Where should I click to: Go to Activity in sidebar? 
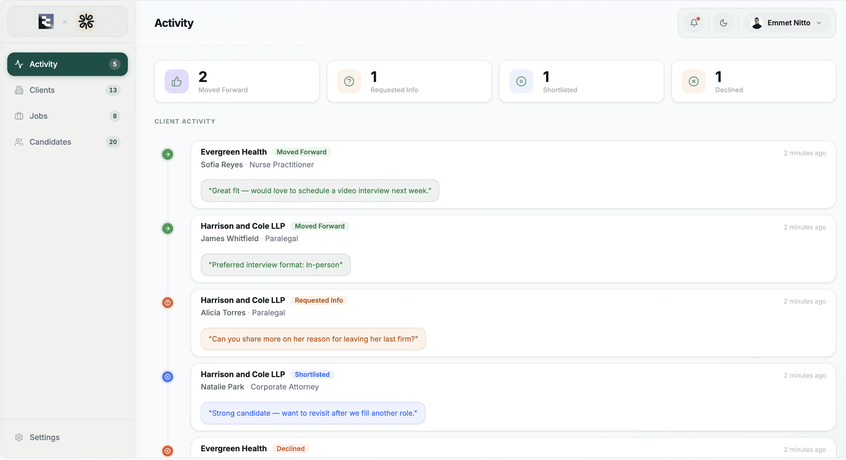click(x=67, y=64)
